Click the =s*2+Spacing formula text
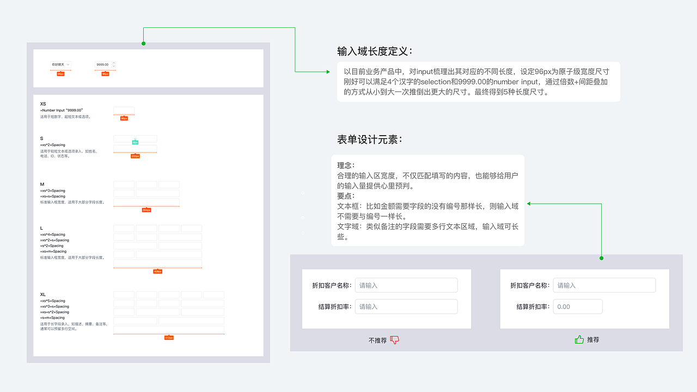This screenshot has height=392, width=697. [x=52, y=246]
